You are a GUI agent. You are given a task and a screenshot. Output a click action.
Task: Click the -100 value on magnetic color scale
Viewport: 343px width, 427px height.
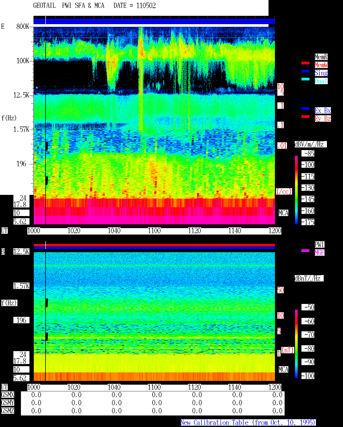pyautogui.click(x=308, y=376)
